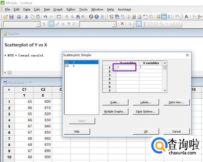This screenshot has width=203, height=162.
Task: Print with the printer toolbar icon
Action: pos(19,17)
